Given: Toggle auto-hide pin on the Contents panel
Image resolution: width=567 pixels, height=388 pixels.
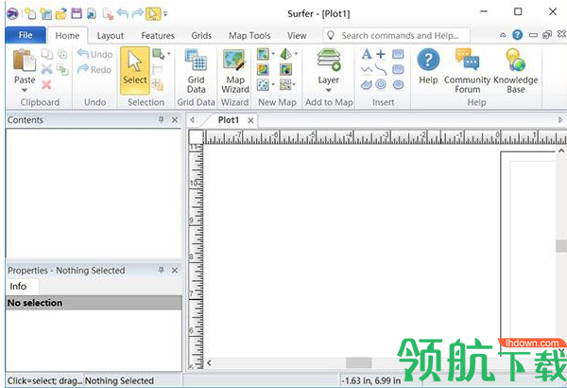Looking at the screenshot, I should (161, 119).
